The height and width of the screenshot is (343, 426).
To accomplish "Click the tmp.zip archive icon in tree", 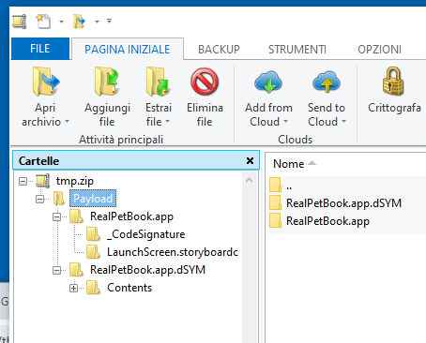I will (x=42, y=181).
